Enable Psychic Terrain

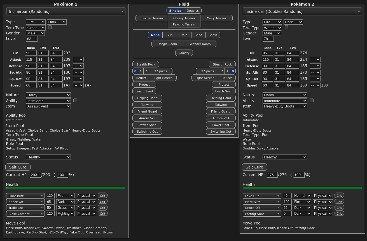[184, 24]
